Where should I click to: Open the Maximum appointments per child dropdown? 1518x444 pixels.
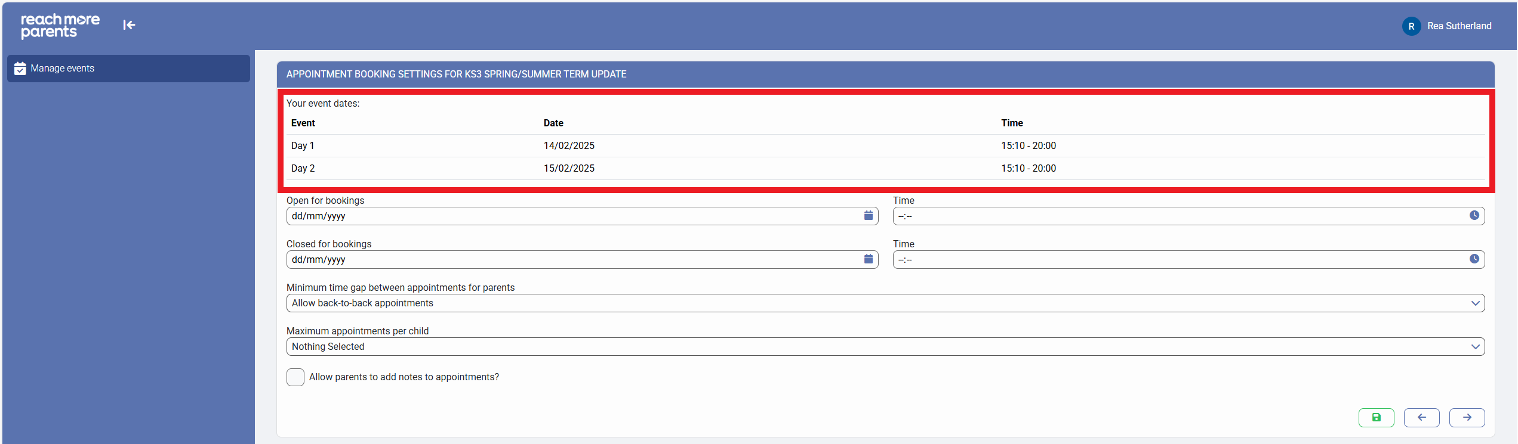pos(885,347)
